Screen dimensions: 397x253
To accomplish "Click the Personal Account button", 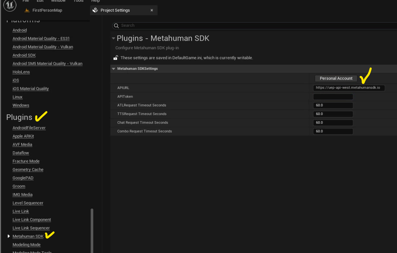I will tap(336, 78).
